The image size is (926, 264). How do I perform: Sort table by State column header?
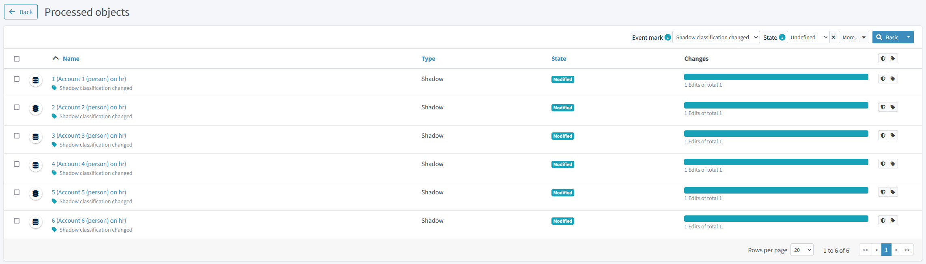click(x=558, y=59)
